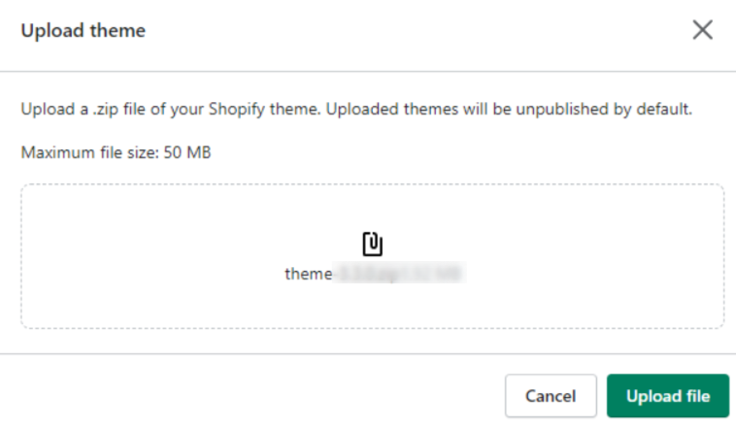Open file picker via the attached file icon

[372, 243]
